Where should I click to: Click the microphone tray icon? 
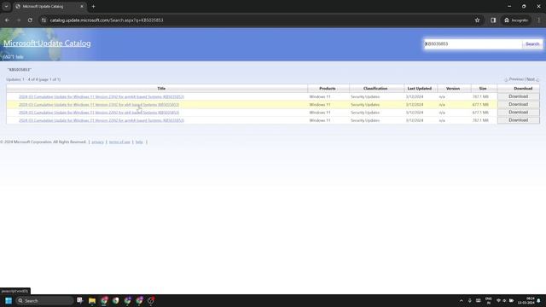(469, 300)
